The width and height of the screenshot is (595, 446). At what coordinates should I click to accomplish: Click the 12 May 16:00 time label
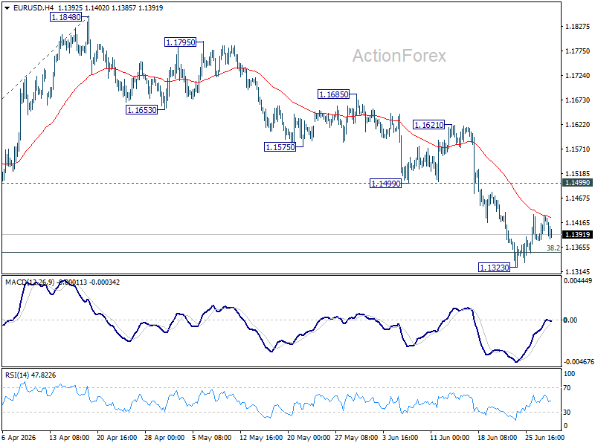pyautogui.click(x=261, y=438)
